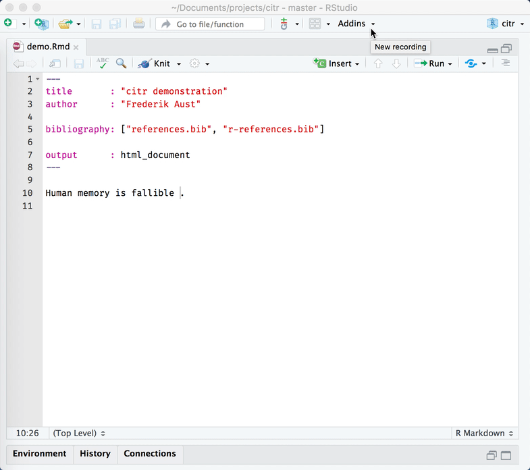Screen dimensions: 530x470
Task: Restore the source editor pane
Action: tap(506, 49)
